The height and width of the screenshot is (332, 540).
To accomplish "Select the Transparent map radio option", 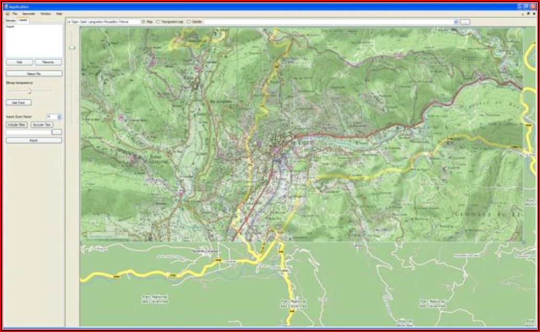I will pos(158,22).
